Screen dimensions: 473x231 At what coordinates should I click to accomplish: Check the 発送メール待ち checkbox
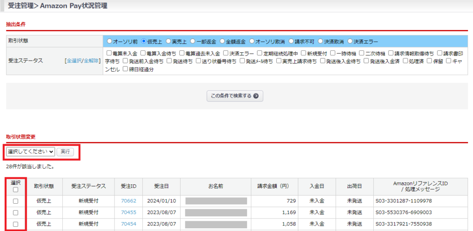pos(242,61)
